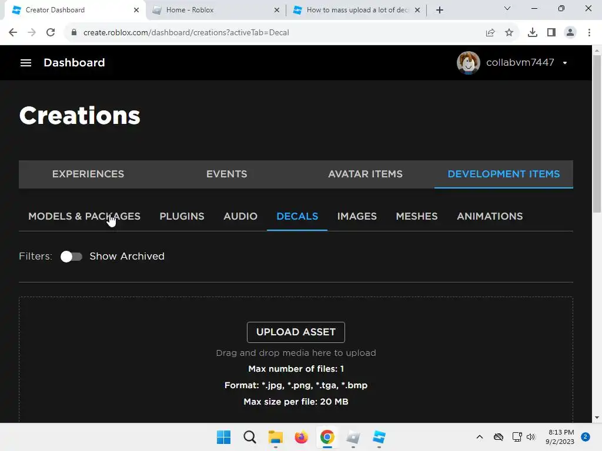Switch to Audio sub-tab

coord(240,216)
